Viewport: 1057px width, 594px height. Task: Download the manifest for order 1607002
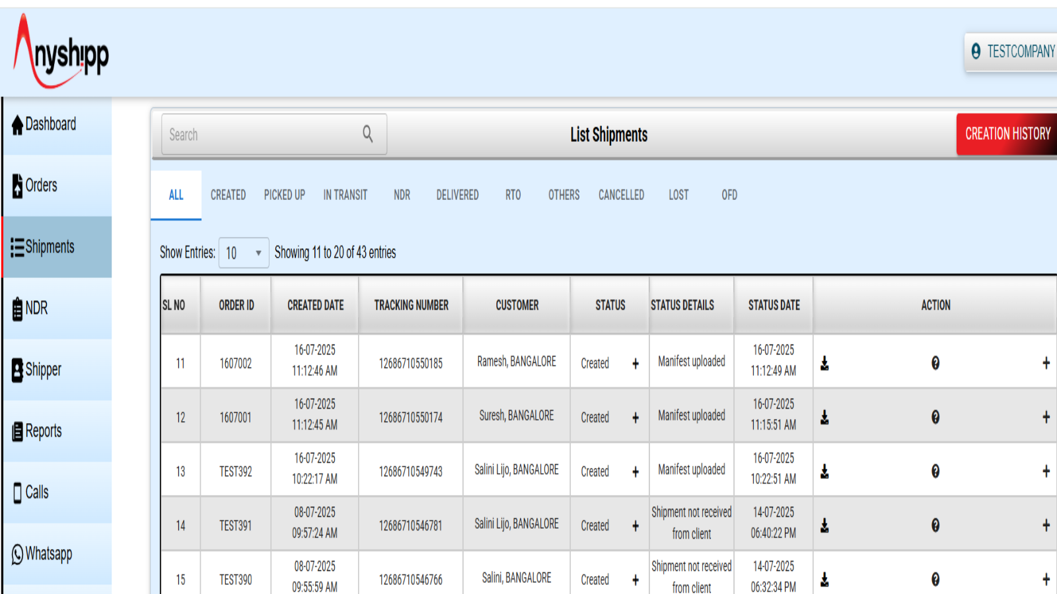[x=824, y=362]
